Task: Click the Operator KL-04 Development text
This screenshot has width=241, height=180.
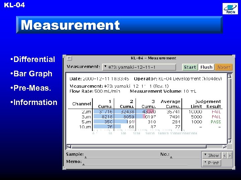Action: click(178, 79)
